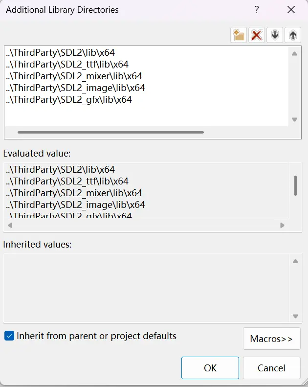This screenshot has height=387, width=308.
Task: Click the Evaluated value vertical scrollbar thumb
Action: [x=295, y=185]
